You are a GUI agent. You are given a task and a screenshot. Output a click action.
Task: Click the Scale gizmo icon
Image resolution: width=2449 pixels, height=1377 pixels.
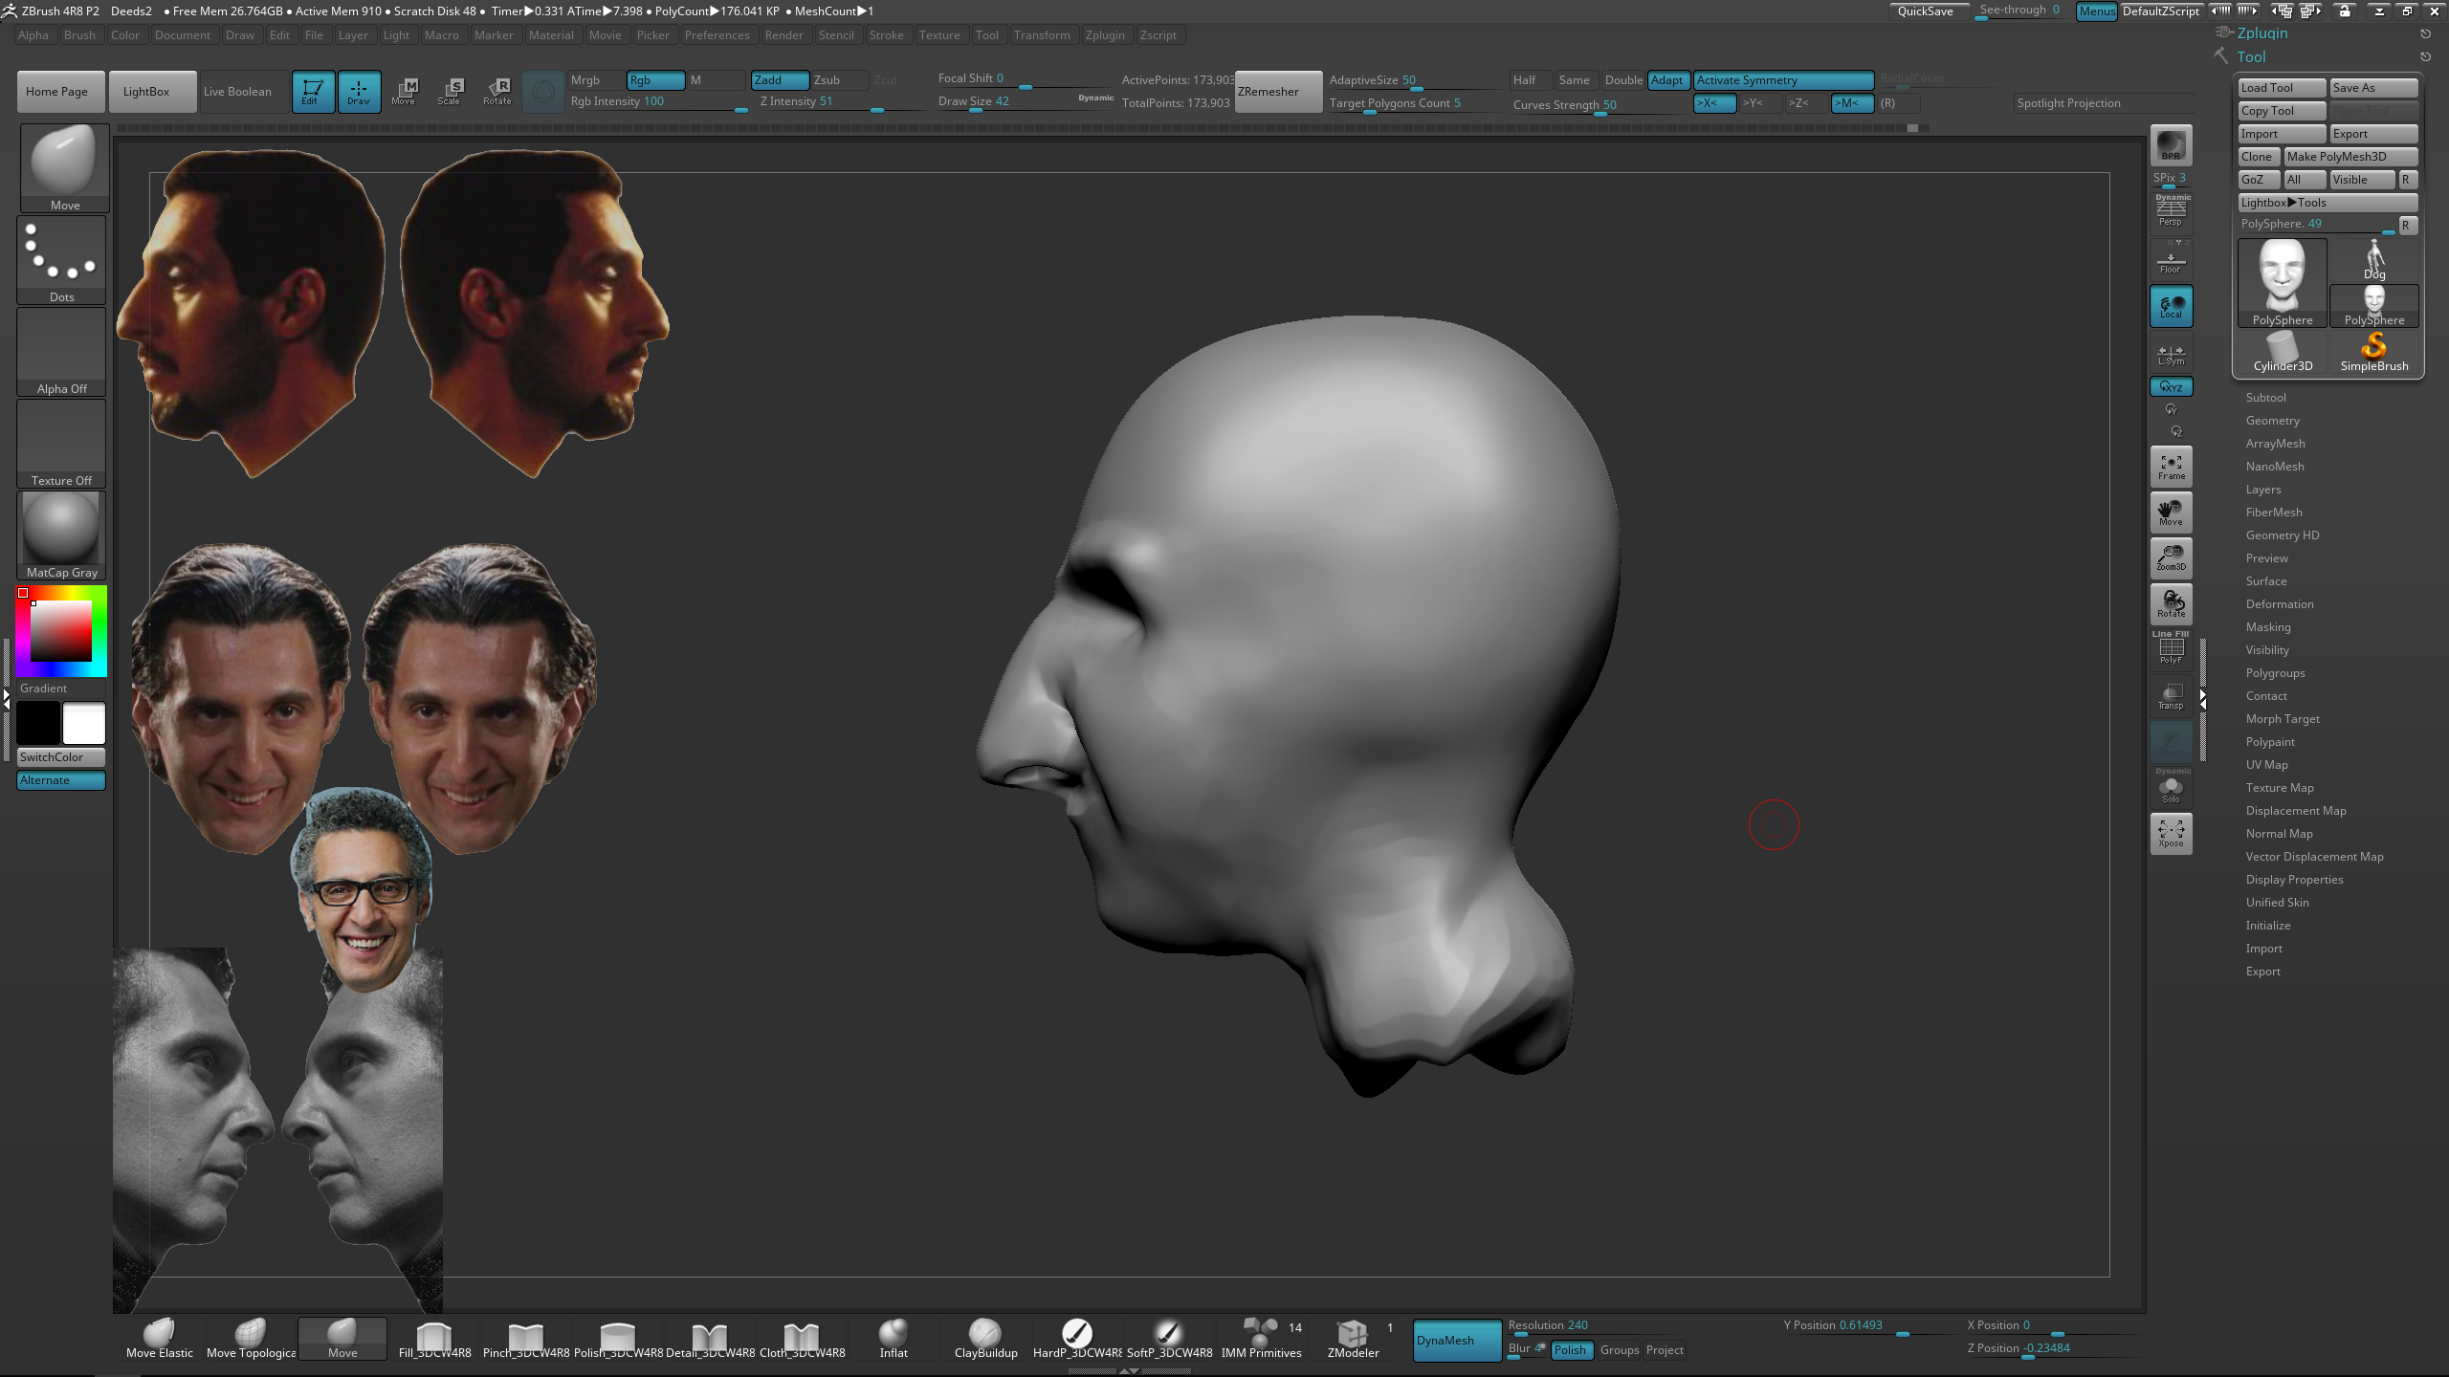[x=450, y=92]
